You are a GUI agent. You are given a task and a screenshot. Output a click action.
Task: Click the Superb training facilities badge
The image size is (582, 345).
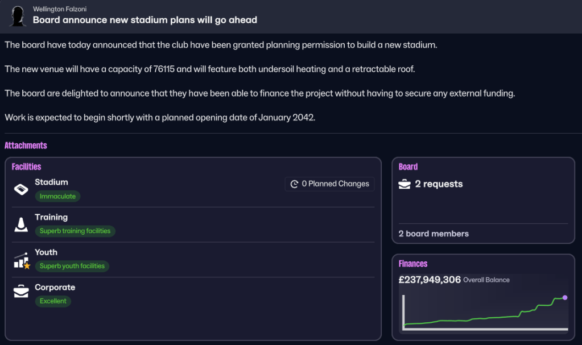(75, 231)
